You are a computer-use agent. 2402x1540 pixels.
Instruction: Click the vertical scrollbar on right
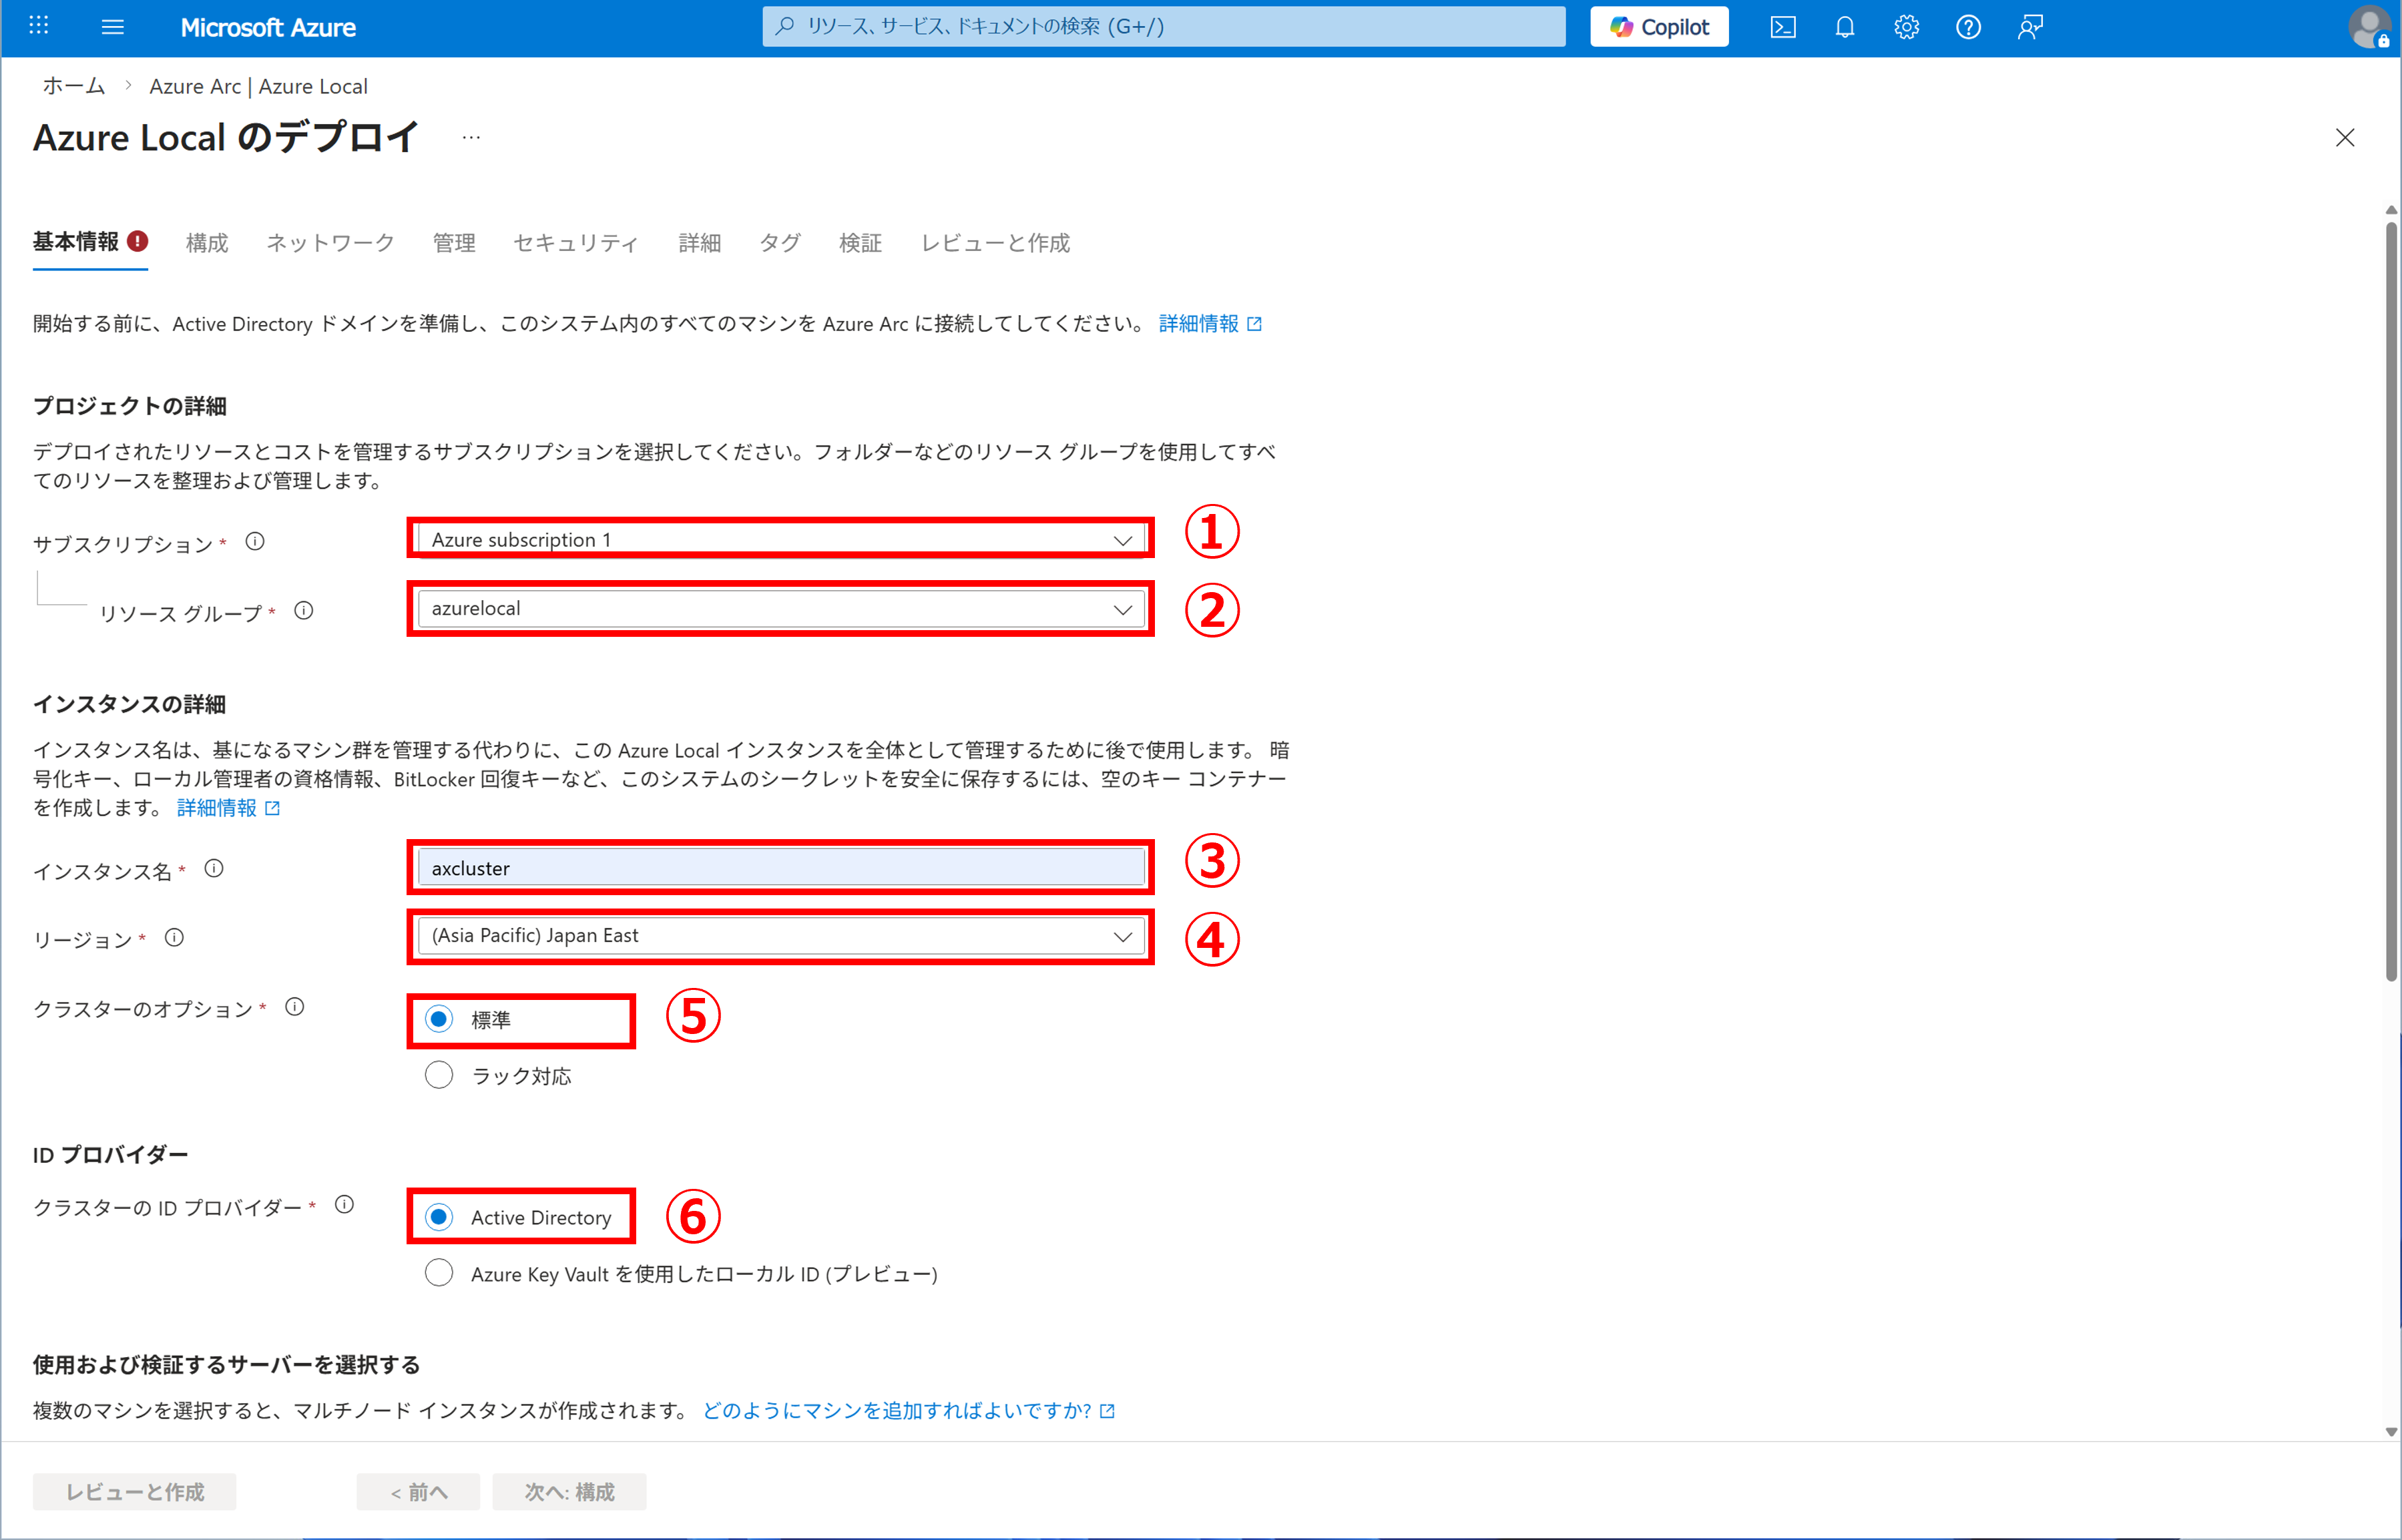2390,600
